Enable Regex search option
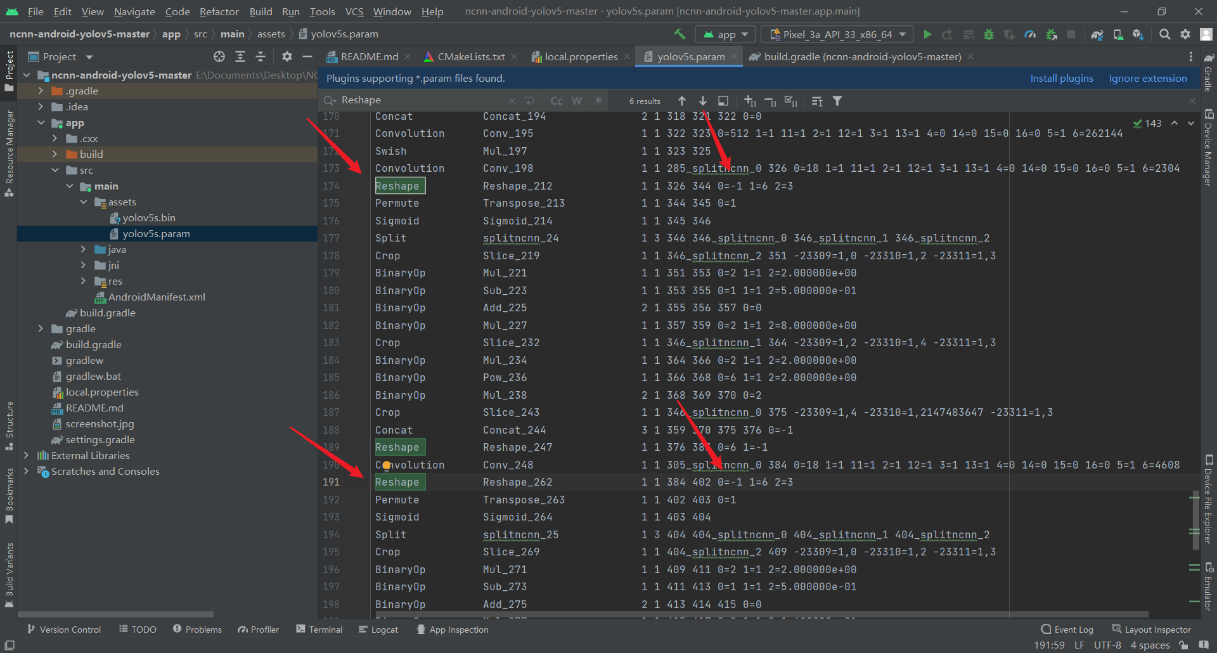1217x653 pixels. click(x=597, y=101)
